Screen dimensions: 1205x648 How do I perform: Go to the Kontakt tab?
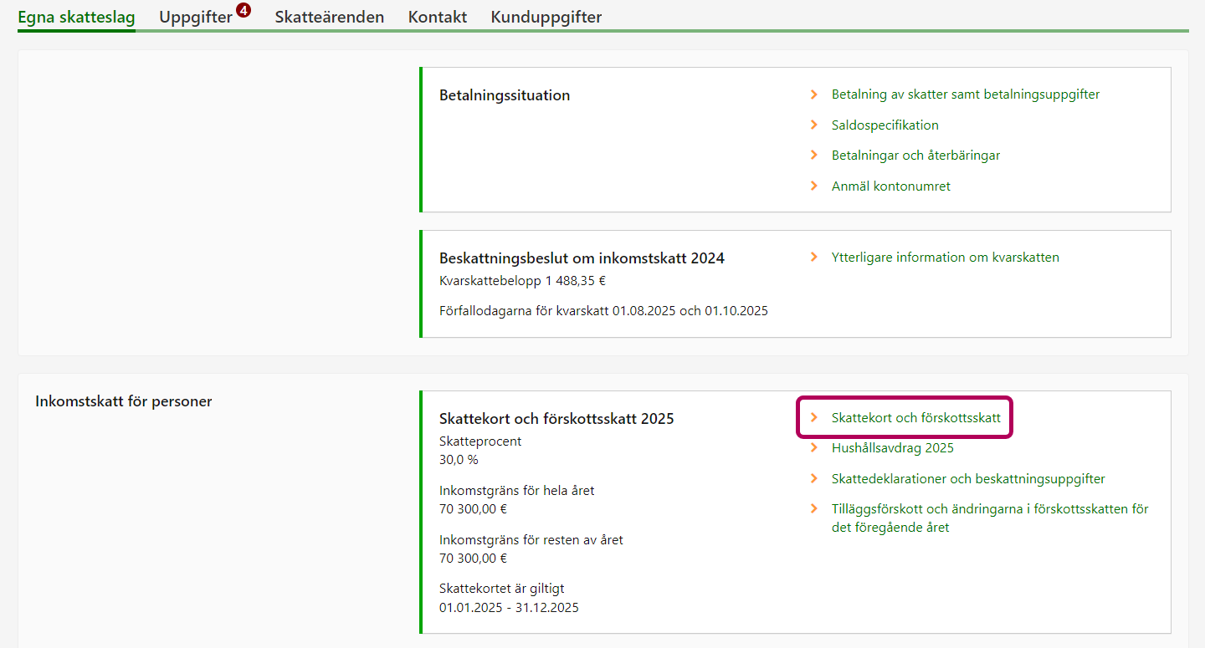tap(437, 17)
